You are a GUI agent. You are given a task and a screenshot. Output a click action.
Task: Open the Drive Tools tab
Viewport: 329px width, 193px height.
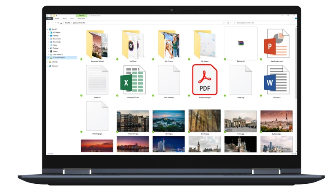pyautogui.click(x=82, y=18)
